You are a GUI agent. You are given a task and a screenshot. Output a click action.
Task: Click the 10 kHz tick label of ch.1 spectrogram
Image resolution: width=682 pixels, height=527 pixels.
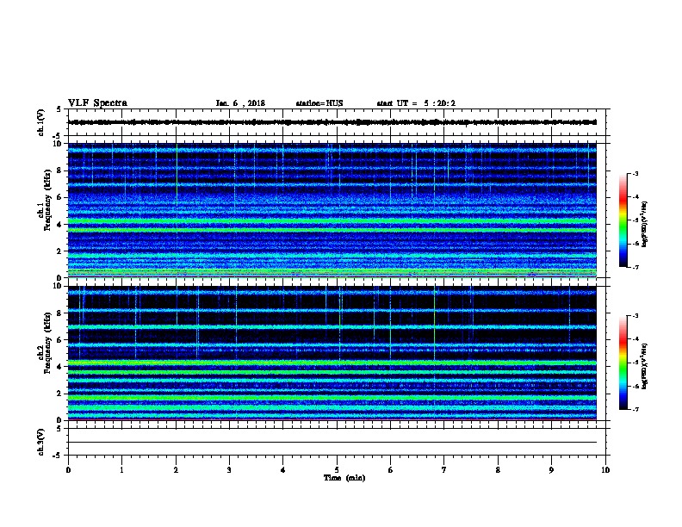point(58,144)
